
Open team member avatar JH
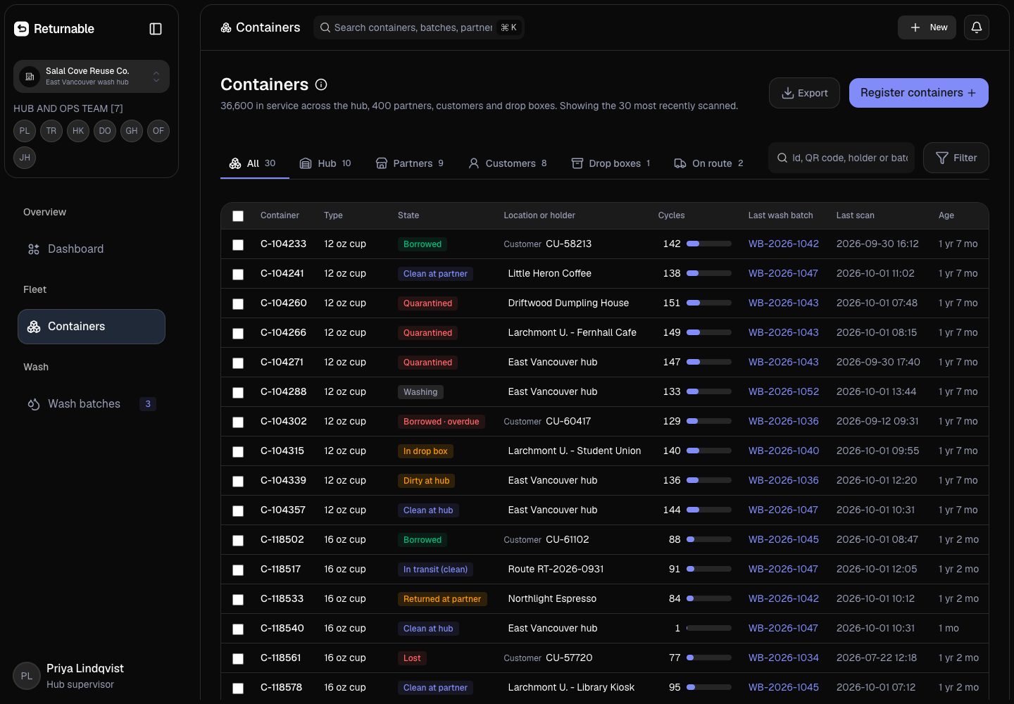[x=25, y=158]
